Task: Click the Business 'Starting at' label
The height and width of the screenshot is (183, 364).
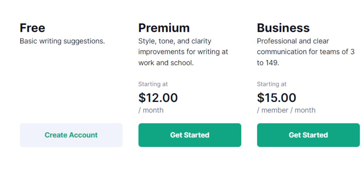Action: click(x=271, y=84)
